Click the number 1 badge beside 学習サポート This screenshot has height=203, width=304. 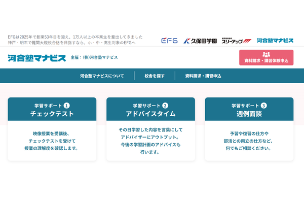tap(67, 106)
